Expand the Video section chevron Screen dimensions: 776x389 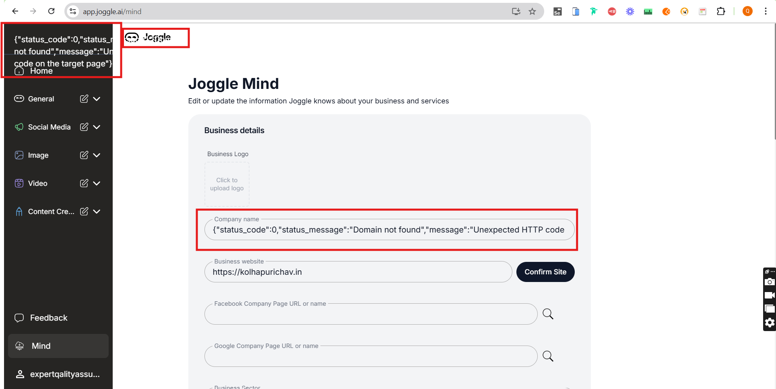(x=97, y=183)
